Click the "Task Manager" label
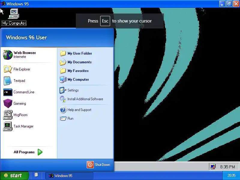This screenshot has width=240, height=180. click(23, 126)
